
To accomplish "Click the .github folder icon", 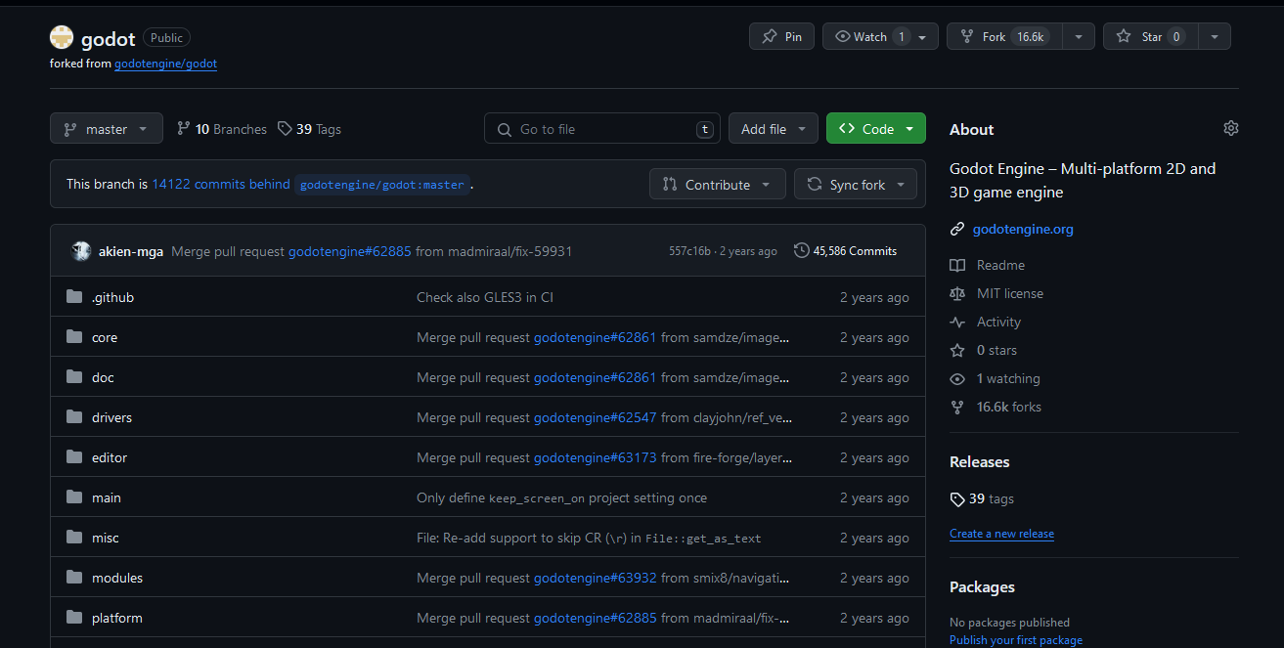I will coord(74,297).
